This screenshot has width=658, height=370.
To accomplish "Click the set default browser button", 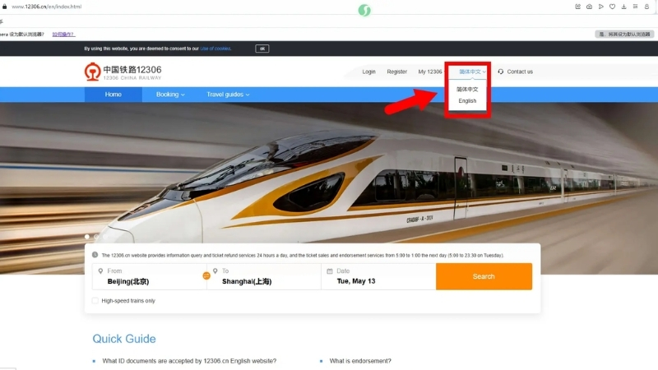I will click(x=624, y=34).
